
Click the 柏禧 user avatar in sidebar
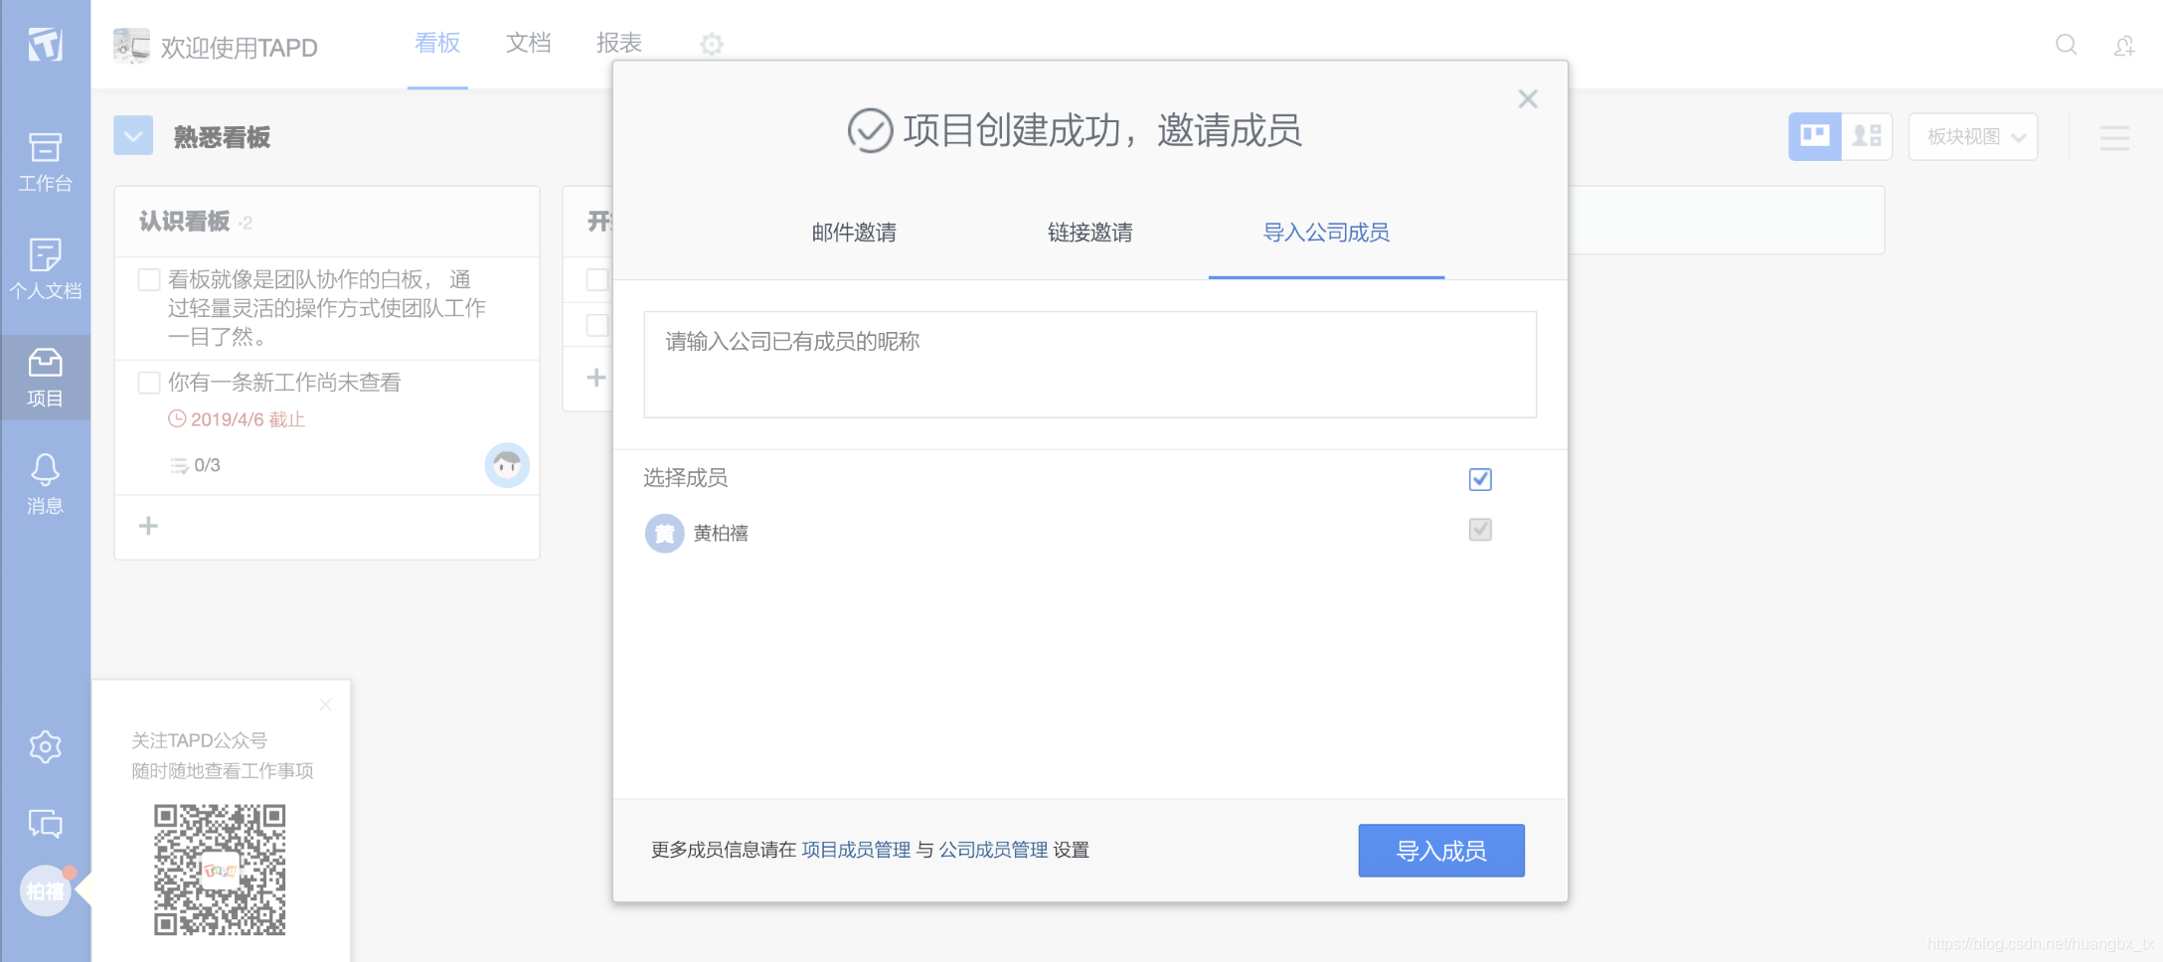point(45,891)
